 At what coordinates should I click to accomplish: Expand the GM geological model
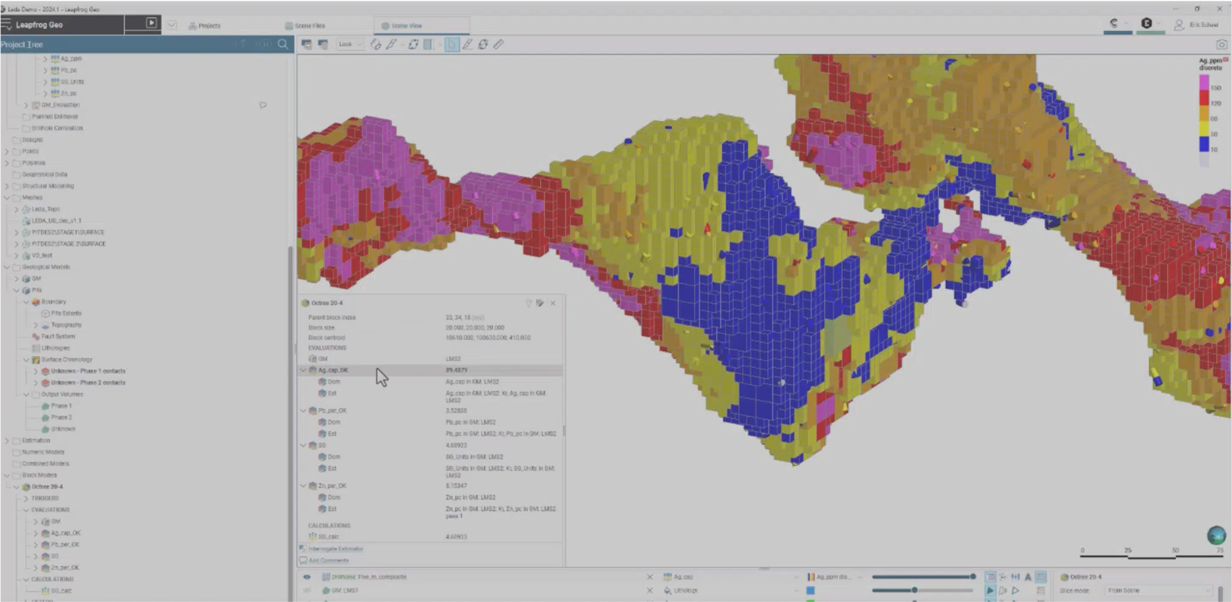point(16,279)
